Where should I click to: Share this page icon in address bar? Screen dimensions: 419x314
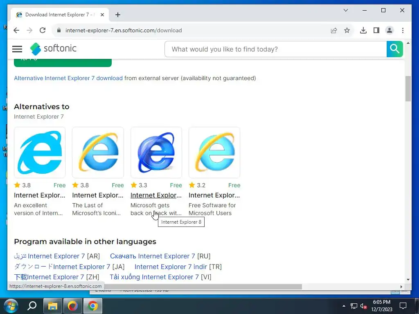coord(334,30)
